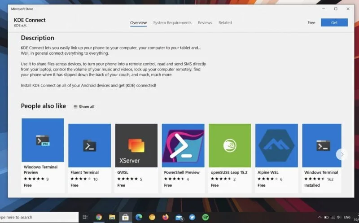Expand hidden system tray icons
This screenshot has width=359, height=223.
[x=320, y=217]
